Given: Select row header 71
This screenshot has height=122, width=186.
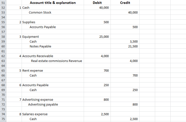Looking at the screenshot, I should 3,99.
